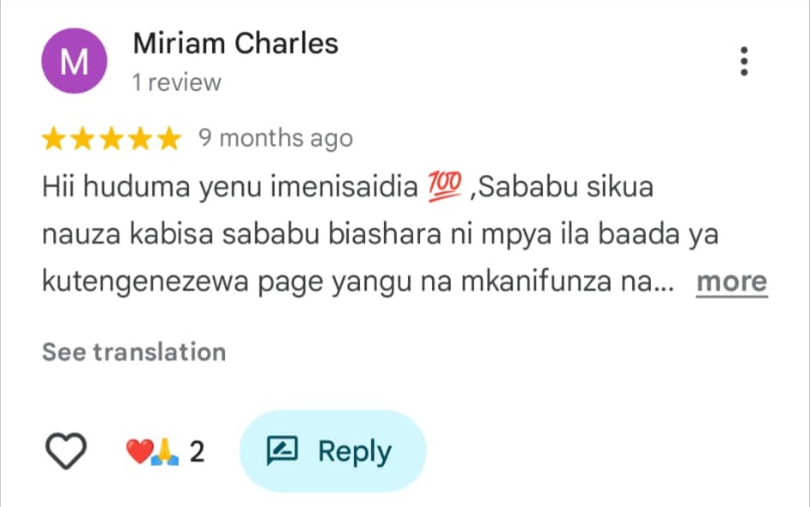Image resolution: width=810 pixels, height=507 pixels.
Task: Click review line starting "nauza kabisa"
Action: [380, 234]
